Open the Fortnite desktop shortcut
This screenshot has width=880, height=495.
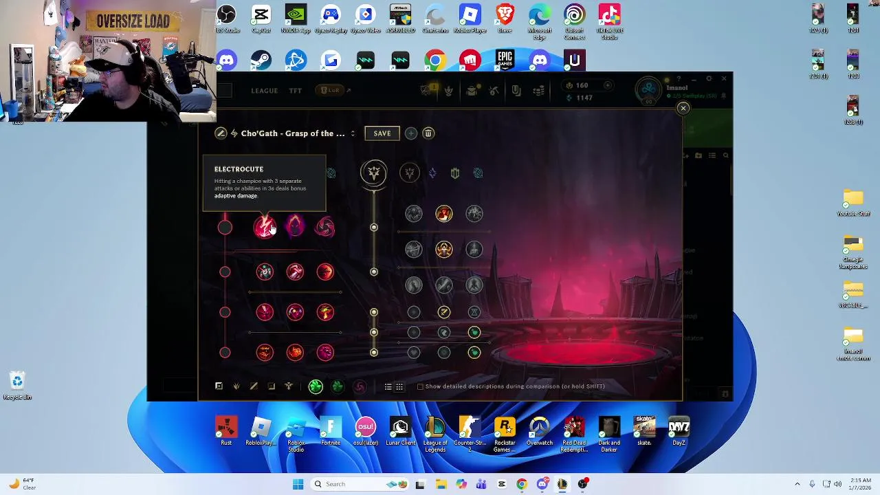(331, 432)
